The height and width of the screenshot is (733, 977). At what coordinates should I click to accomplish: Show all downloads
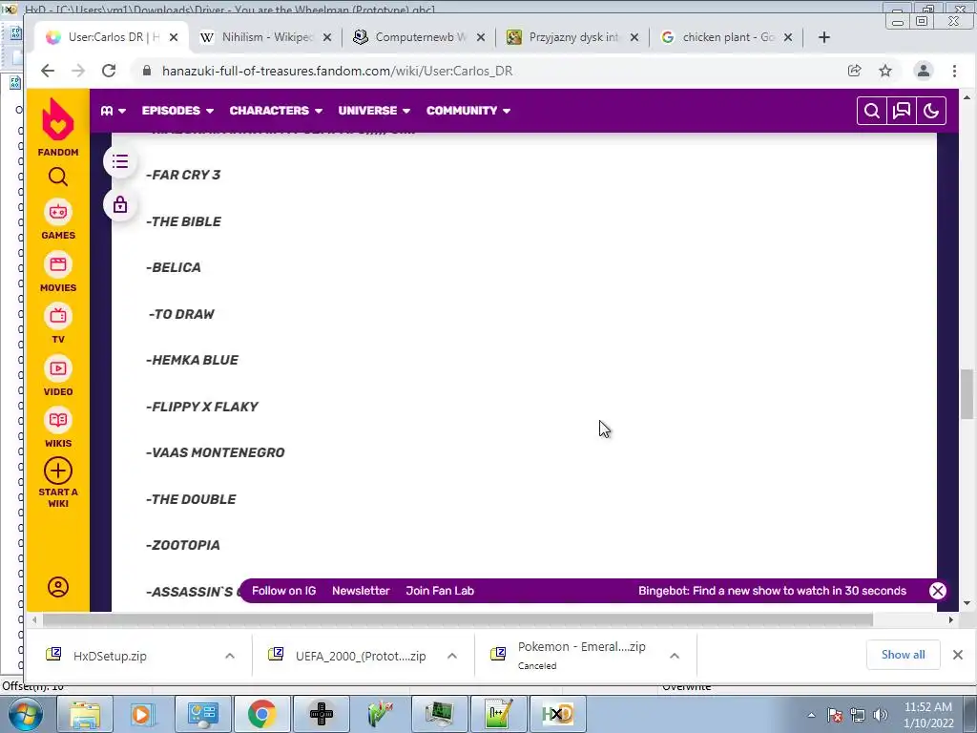point(903,655)
